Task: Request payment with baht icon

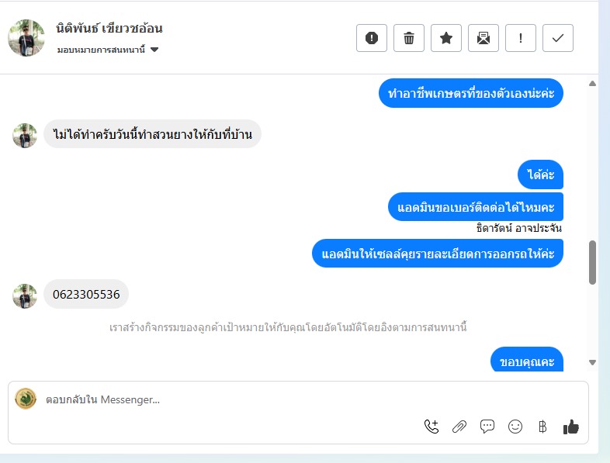Action: click(542, 427)
